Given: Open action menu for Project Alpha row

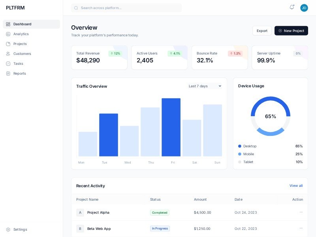Looking at the screenshot, I should [x=301, y=212].
